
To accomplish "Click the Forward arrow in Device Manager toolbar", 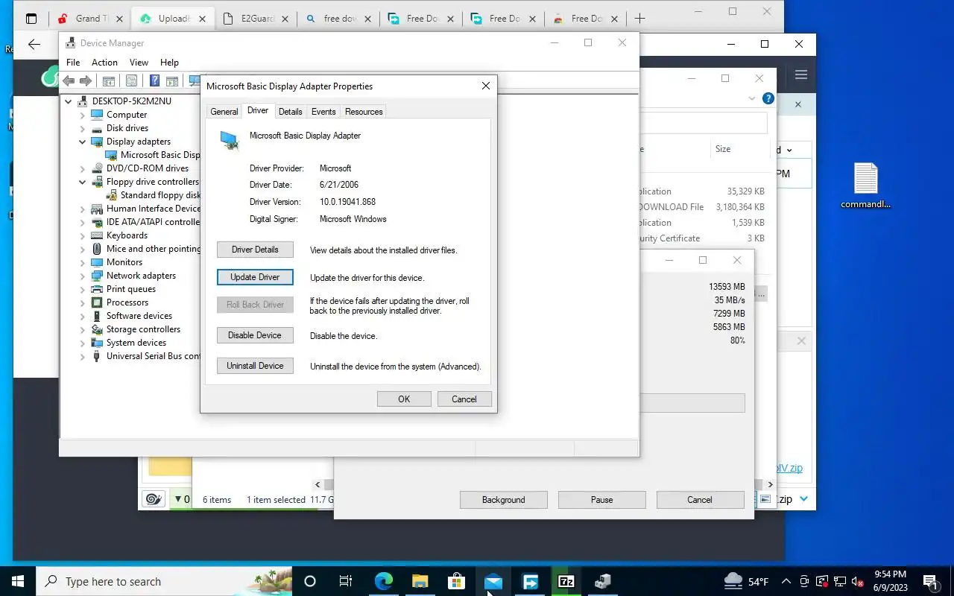I will pyautogui.click(x=86, y=81).
